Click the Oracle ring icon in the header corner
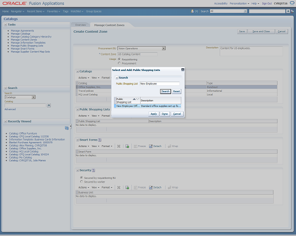296x236 pixels. tap(292, 3)
